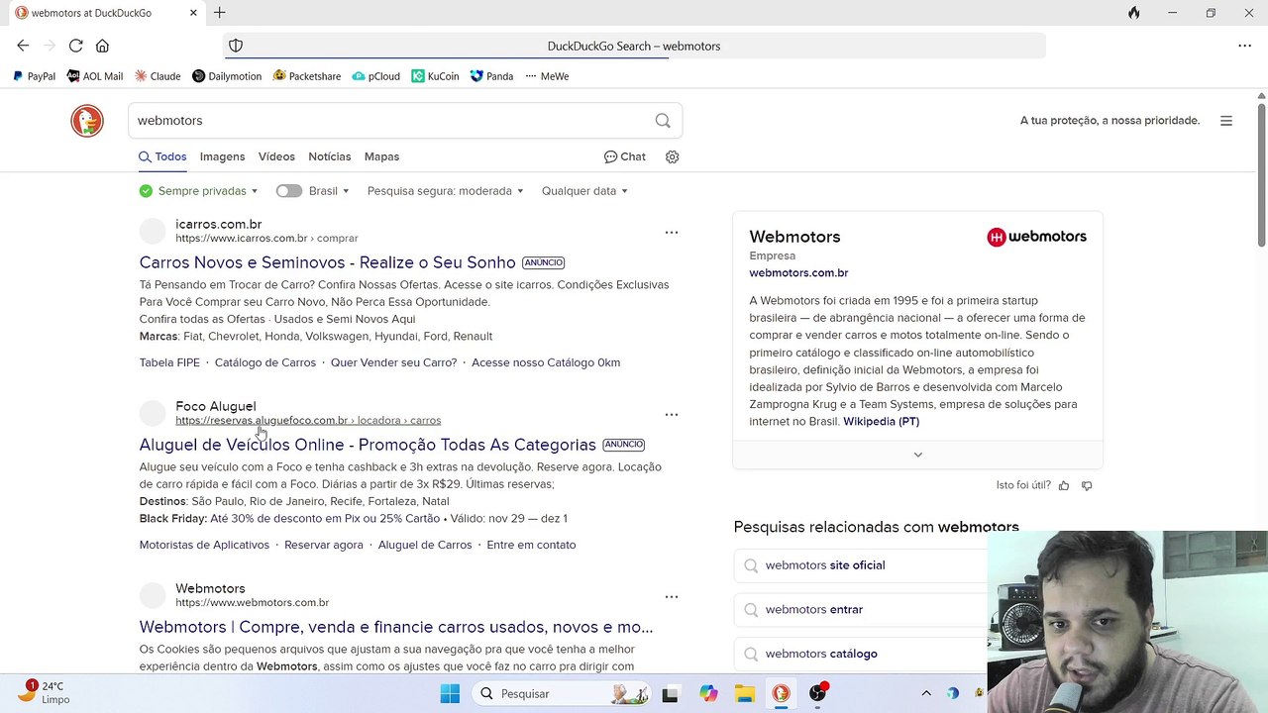
Task: Switch to the Vídeos tab
Action: click(x=276, y=156)
